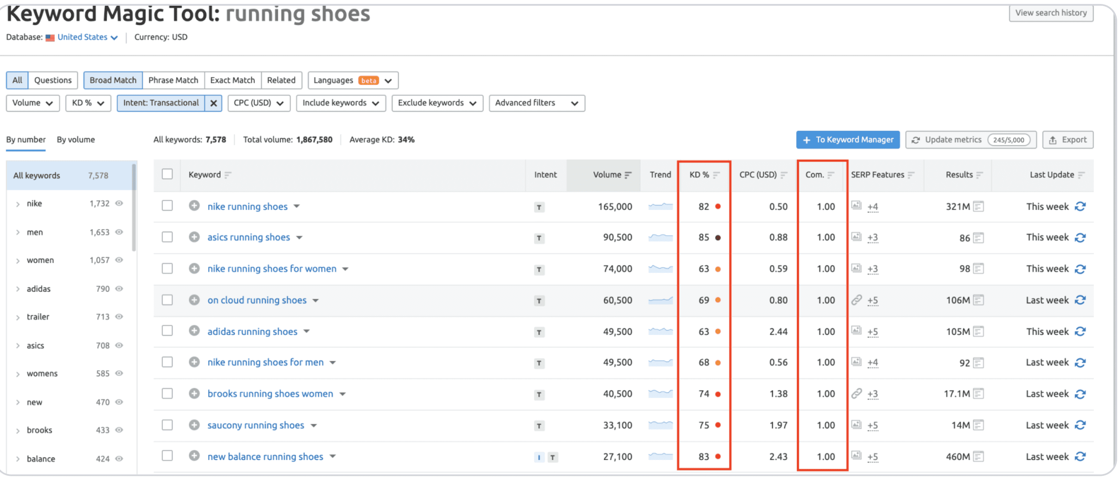Switch to the Phrase Match tab
1118x478 pixels.
(x=173, y=80)
